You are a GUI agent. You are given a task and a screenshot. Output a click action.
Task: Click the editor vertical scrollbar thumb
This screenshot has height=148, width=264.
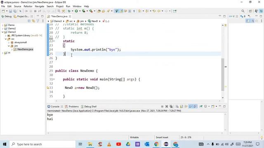[x=223, y=74]
